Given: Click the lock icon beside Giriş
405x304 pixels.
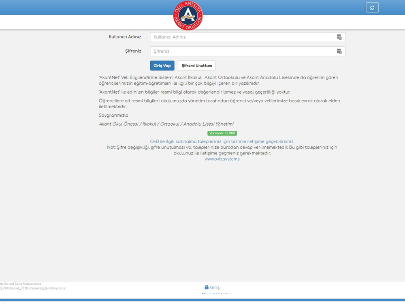Looking at the screenshot, I should 207,287.
